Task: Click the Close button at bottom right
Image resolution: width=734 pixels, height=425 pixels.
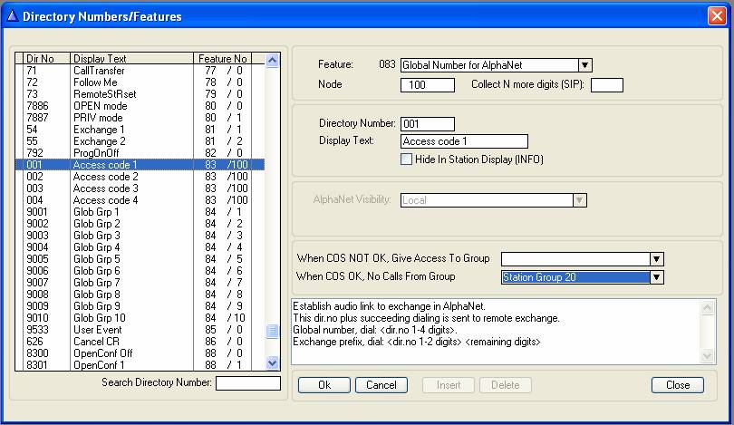Action: coord(677,385)
